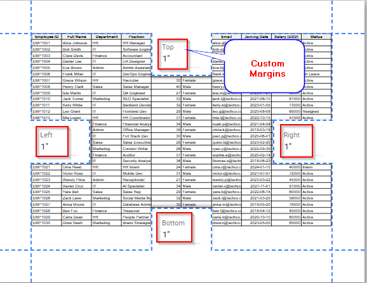Click the Bob Smith name cell

(x=77, y=49)
